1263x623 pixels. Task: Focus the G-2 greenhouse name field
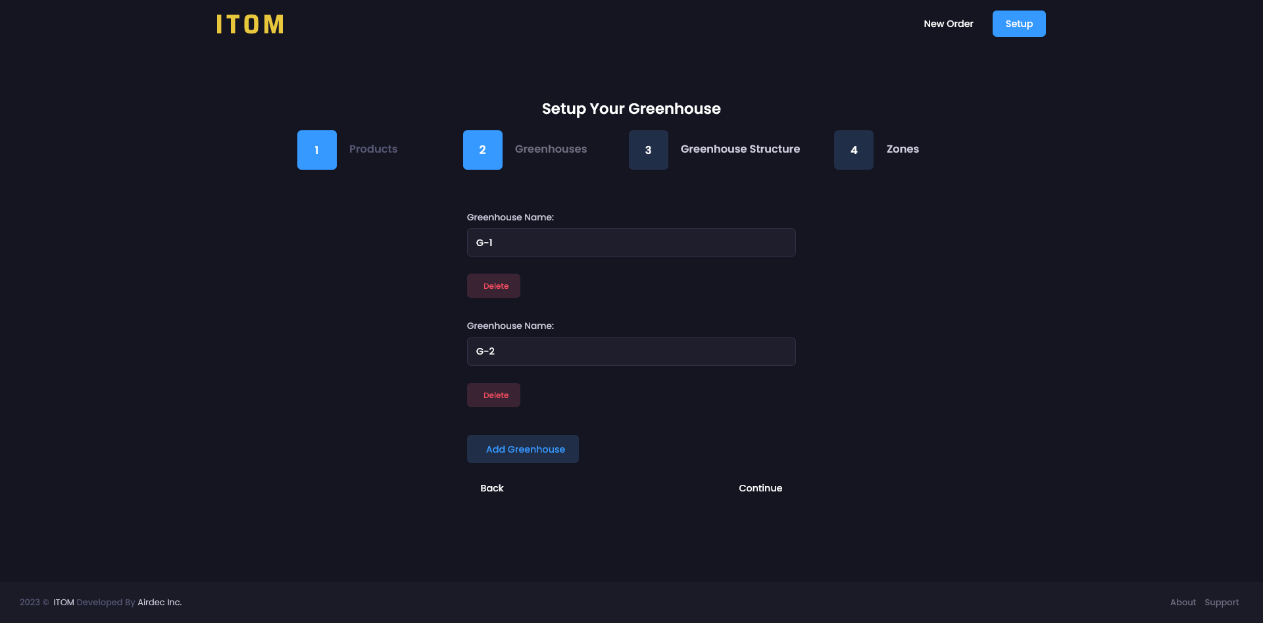[631, 352]
